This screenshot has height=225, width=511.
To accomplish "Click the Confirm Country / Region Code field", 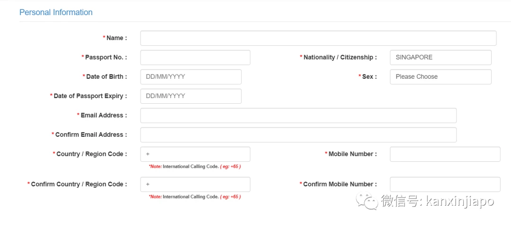I will pos(195,184).
